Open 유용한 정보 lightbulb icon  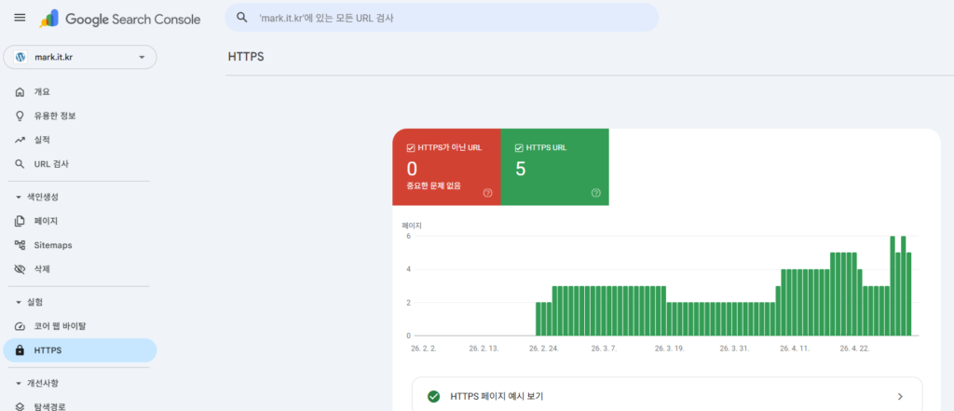click(20, 116)
